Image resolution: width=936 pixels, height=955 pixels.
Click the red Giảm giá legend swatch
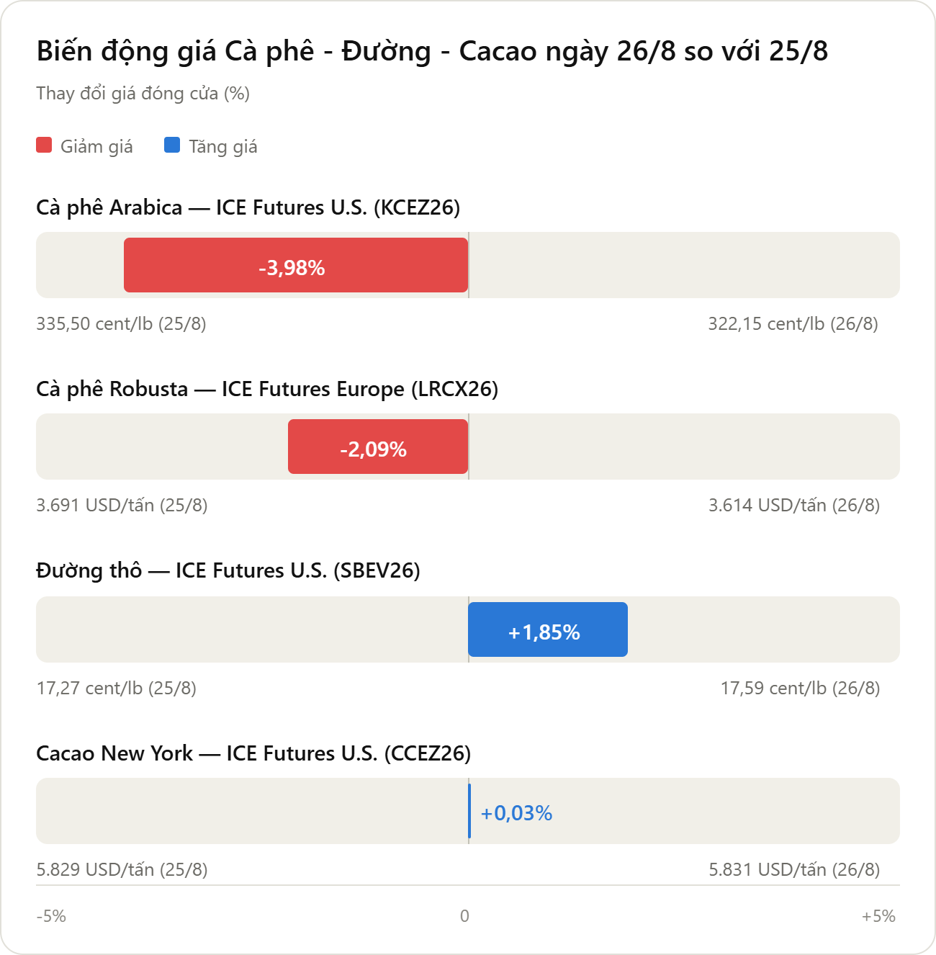point(44,145)
